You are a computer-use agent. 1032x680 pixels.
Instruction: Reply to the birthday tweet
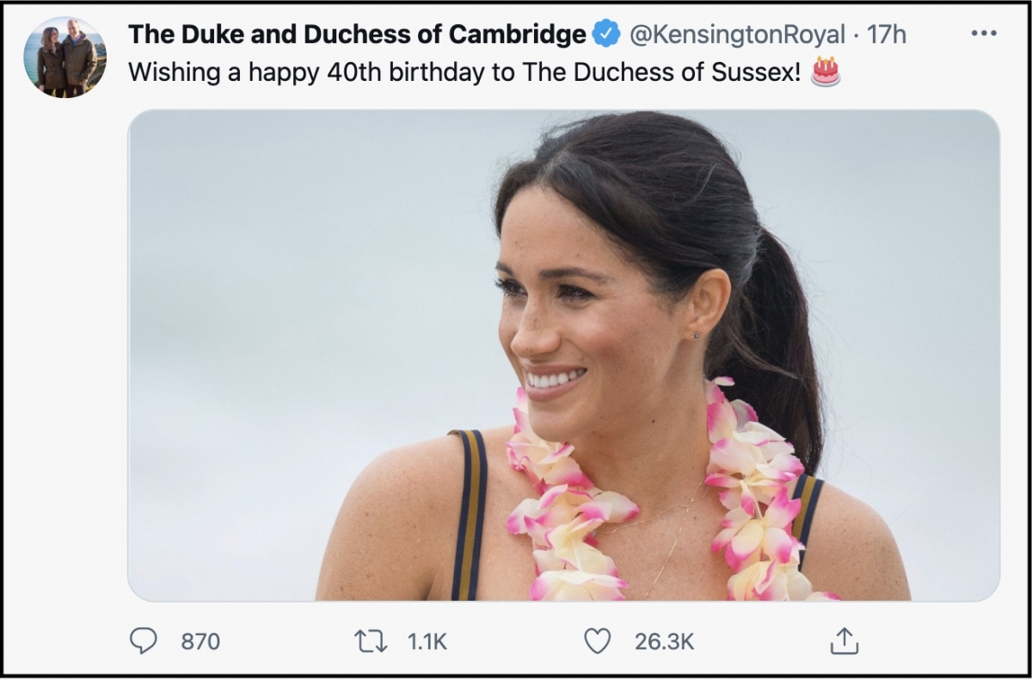pos(144,640)
